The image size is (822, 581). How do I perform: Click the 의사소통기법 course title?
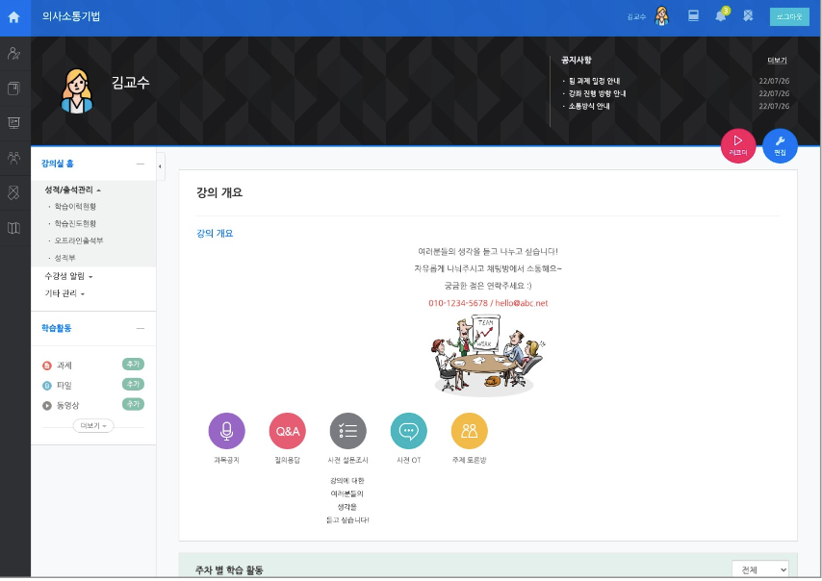click(x=71, y=16)
